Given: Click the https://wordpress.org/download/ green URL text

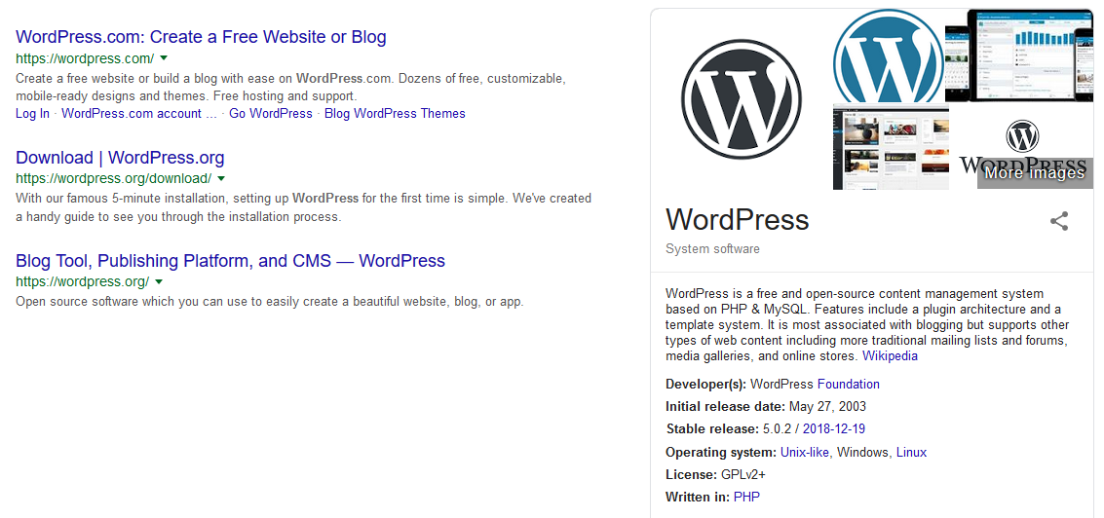Looking at the screenshot, I should 113,178.
